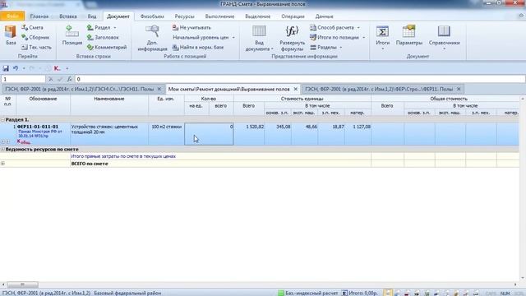Click the fx function icon in formula bar
The height and width of the screenshot is (296, 526).
69,79
